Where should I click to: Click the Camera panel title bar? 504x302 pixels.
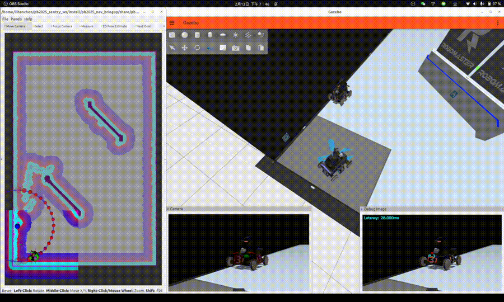(240, 209)
